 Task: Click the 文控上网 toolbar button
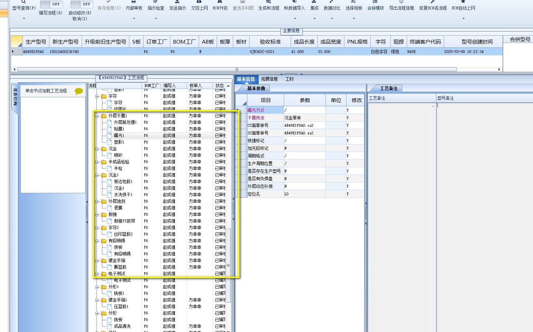coord(199,6)
